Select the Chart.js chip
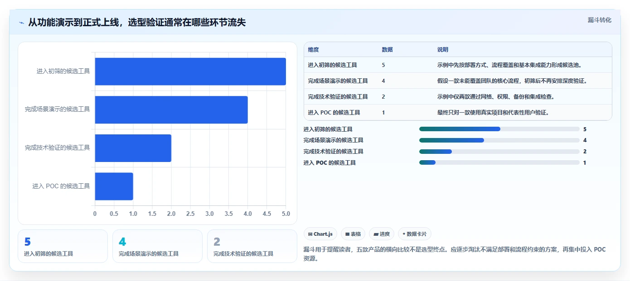The image size is (630, 281). [320, 234]
